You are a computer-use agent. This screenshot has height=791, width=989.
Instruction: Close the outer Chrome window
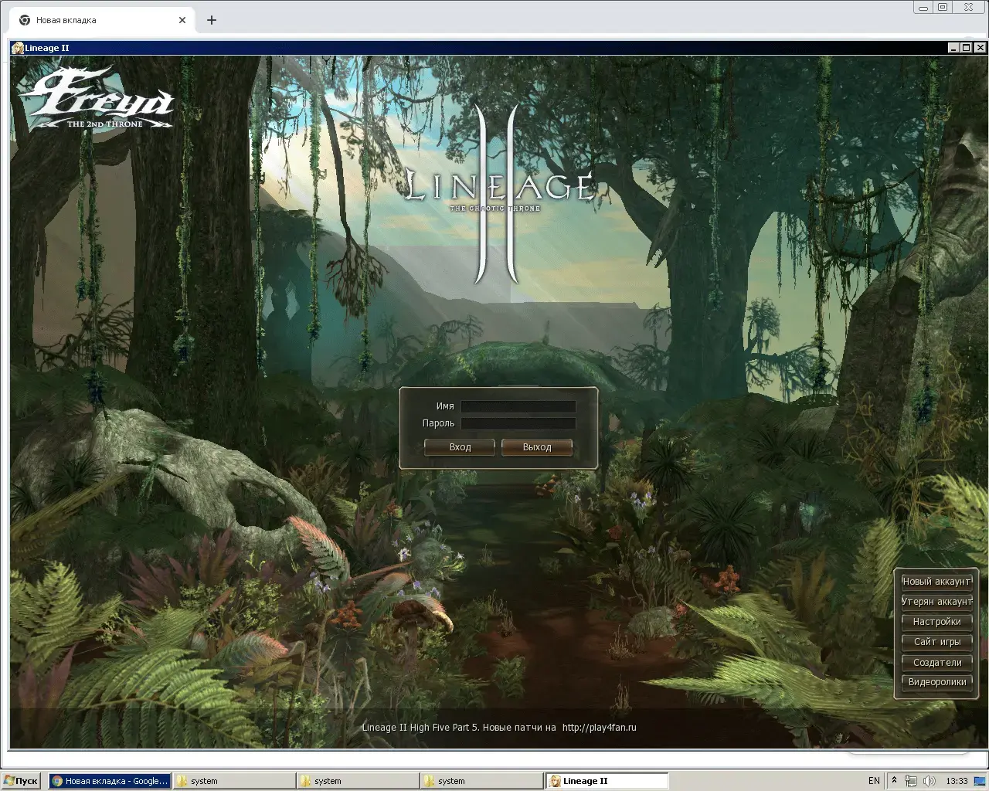968,7
